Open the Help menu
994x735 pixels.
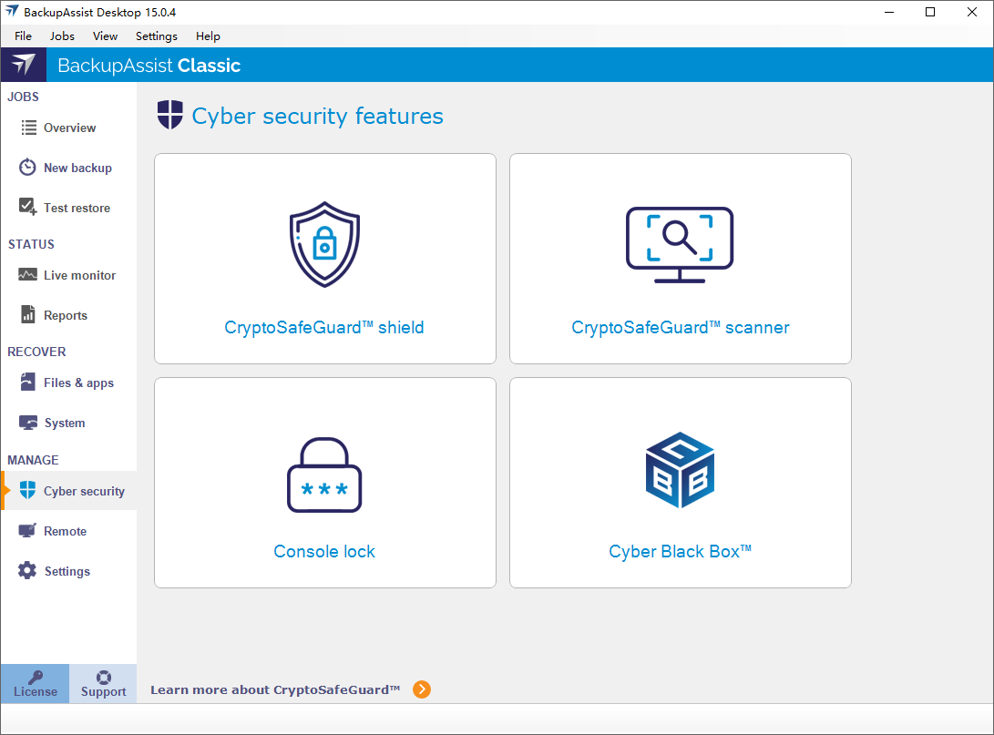coord(208,36)
